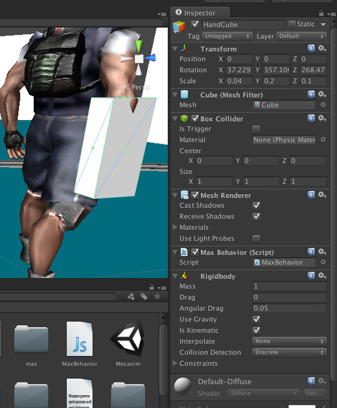Image resolution: width=337 pixels, height=408 pixels.
Task: Open the Interpolate dropdown
Action: point(289,341)
